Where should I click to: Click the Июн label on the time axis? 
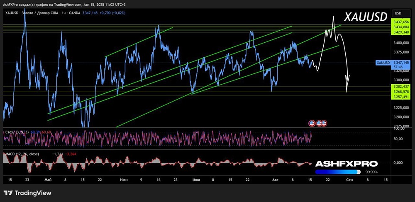click(x=124, y=180)
